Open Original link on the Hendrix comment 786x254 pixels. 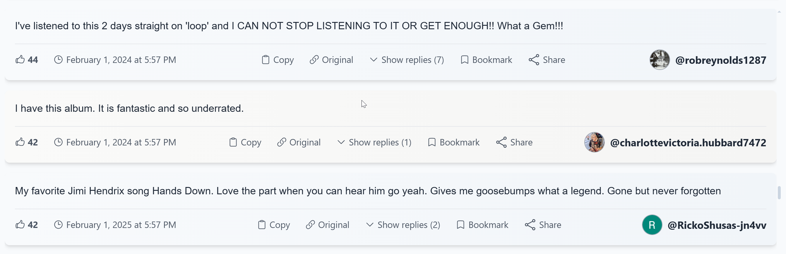[x=328, y=225]
